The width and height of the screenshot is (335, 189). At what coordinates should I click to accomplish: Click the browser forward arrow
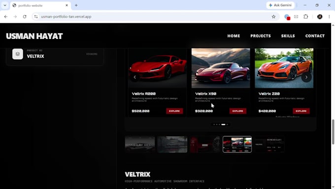(x=15, y=17)
